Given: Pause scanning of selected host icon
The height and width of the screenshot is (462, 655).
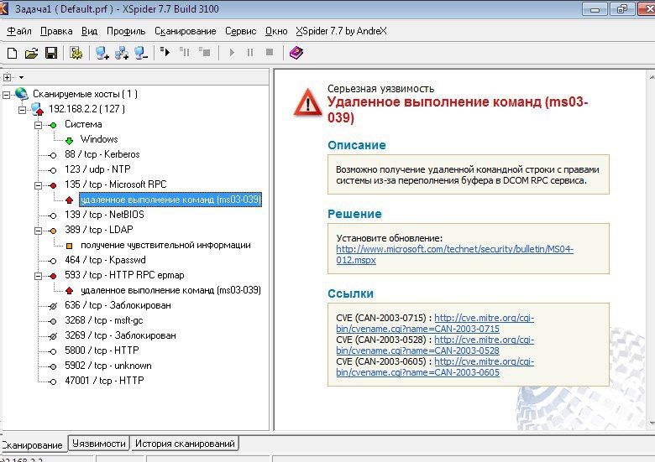Looking at the screenshot, I should point(185,52).
